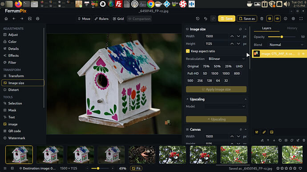
Task: Delete the layer with the bottom trash icon
Action: (304, 140)
